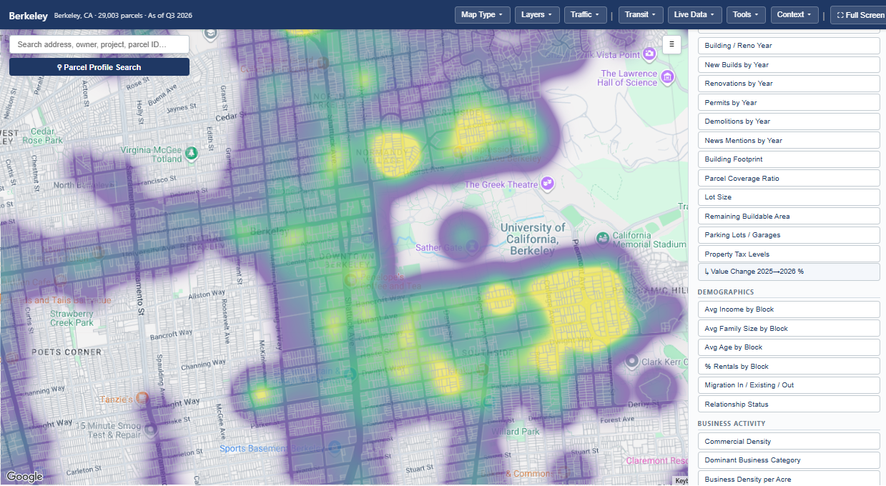886x486 pixels.
Task: Click 15 Minute Smog Test marker icon
Action: point(150,430)
